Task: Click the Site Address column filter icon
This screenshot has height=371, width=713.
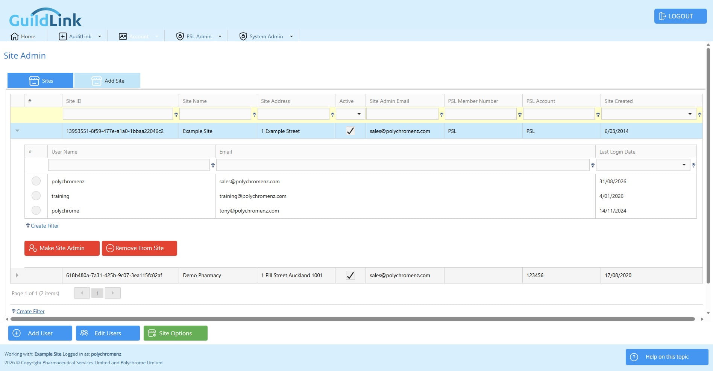Action: (x=332, y=114)
